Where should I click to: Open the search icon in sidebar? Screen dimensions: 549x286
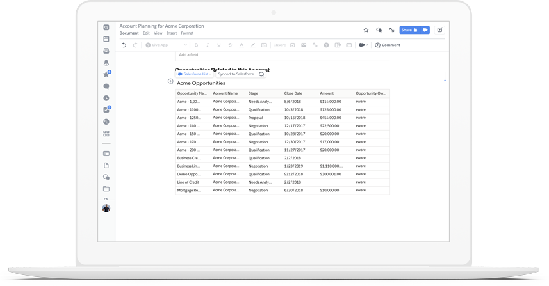pos(106,28)
